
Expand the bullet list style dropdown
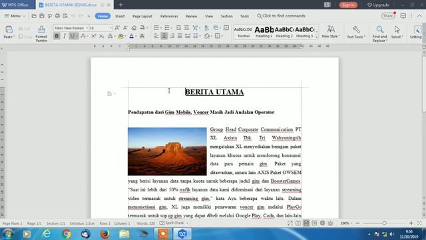pyautogui.click(x=161, y=28)
